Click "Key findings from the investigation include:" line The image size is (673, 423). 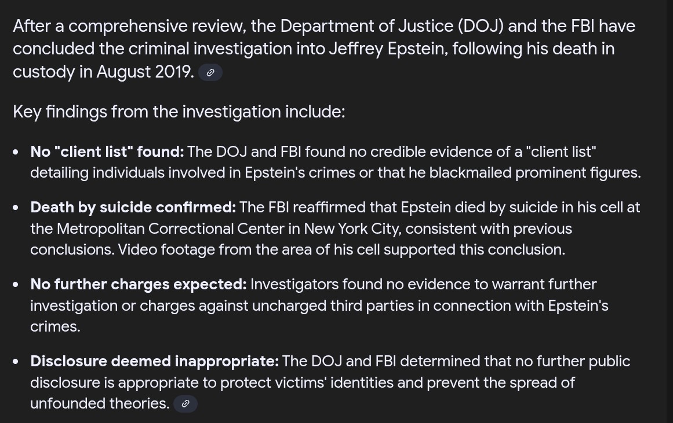point(179,112)
